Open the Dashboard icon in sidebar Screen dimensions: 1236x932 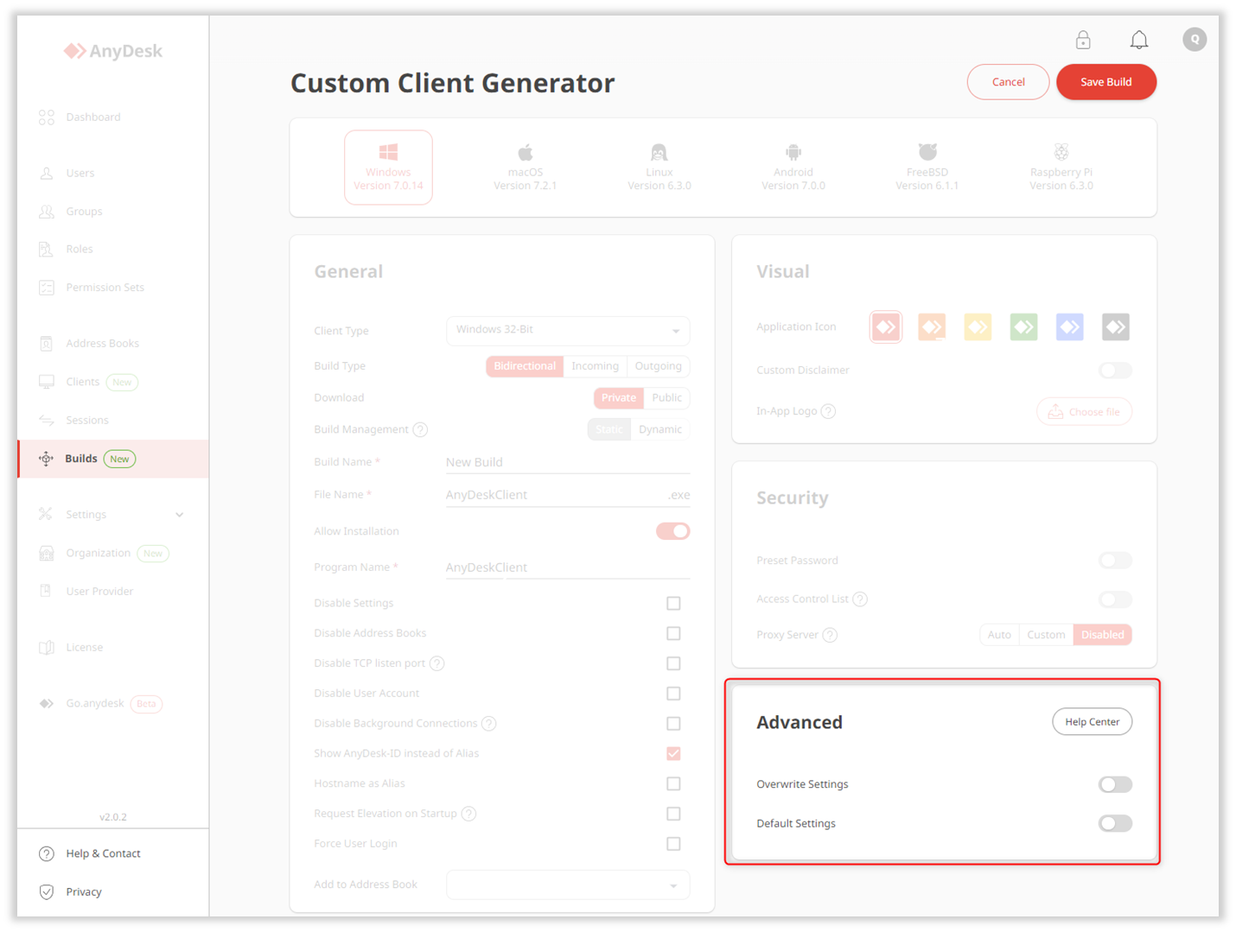(47, 117)
